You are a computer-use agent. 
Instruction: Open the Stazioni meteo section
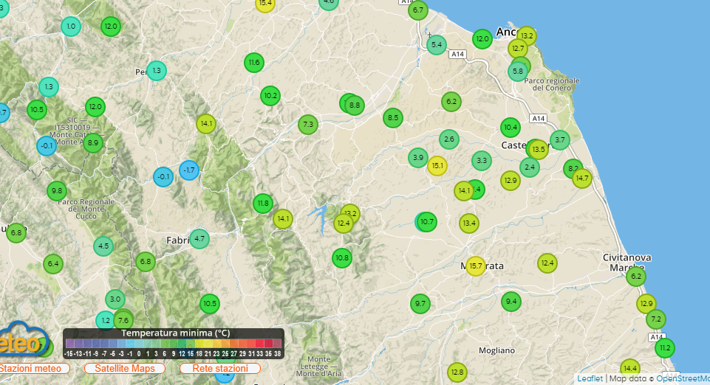(30, 368)
